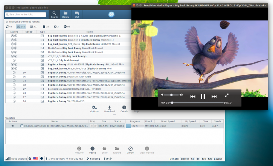
Task: Click the Download button below results
Action: [x=110, y=109]
